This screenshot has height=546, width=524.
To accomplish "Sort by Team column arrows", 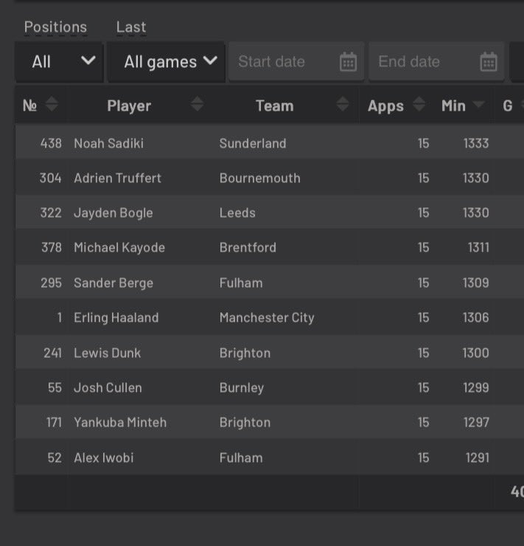I will (343, 104).
